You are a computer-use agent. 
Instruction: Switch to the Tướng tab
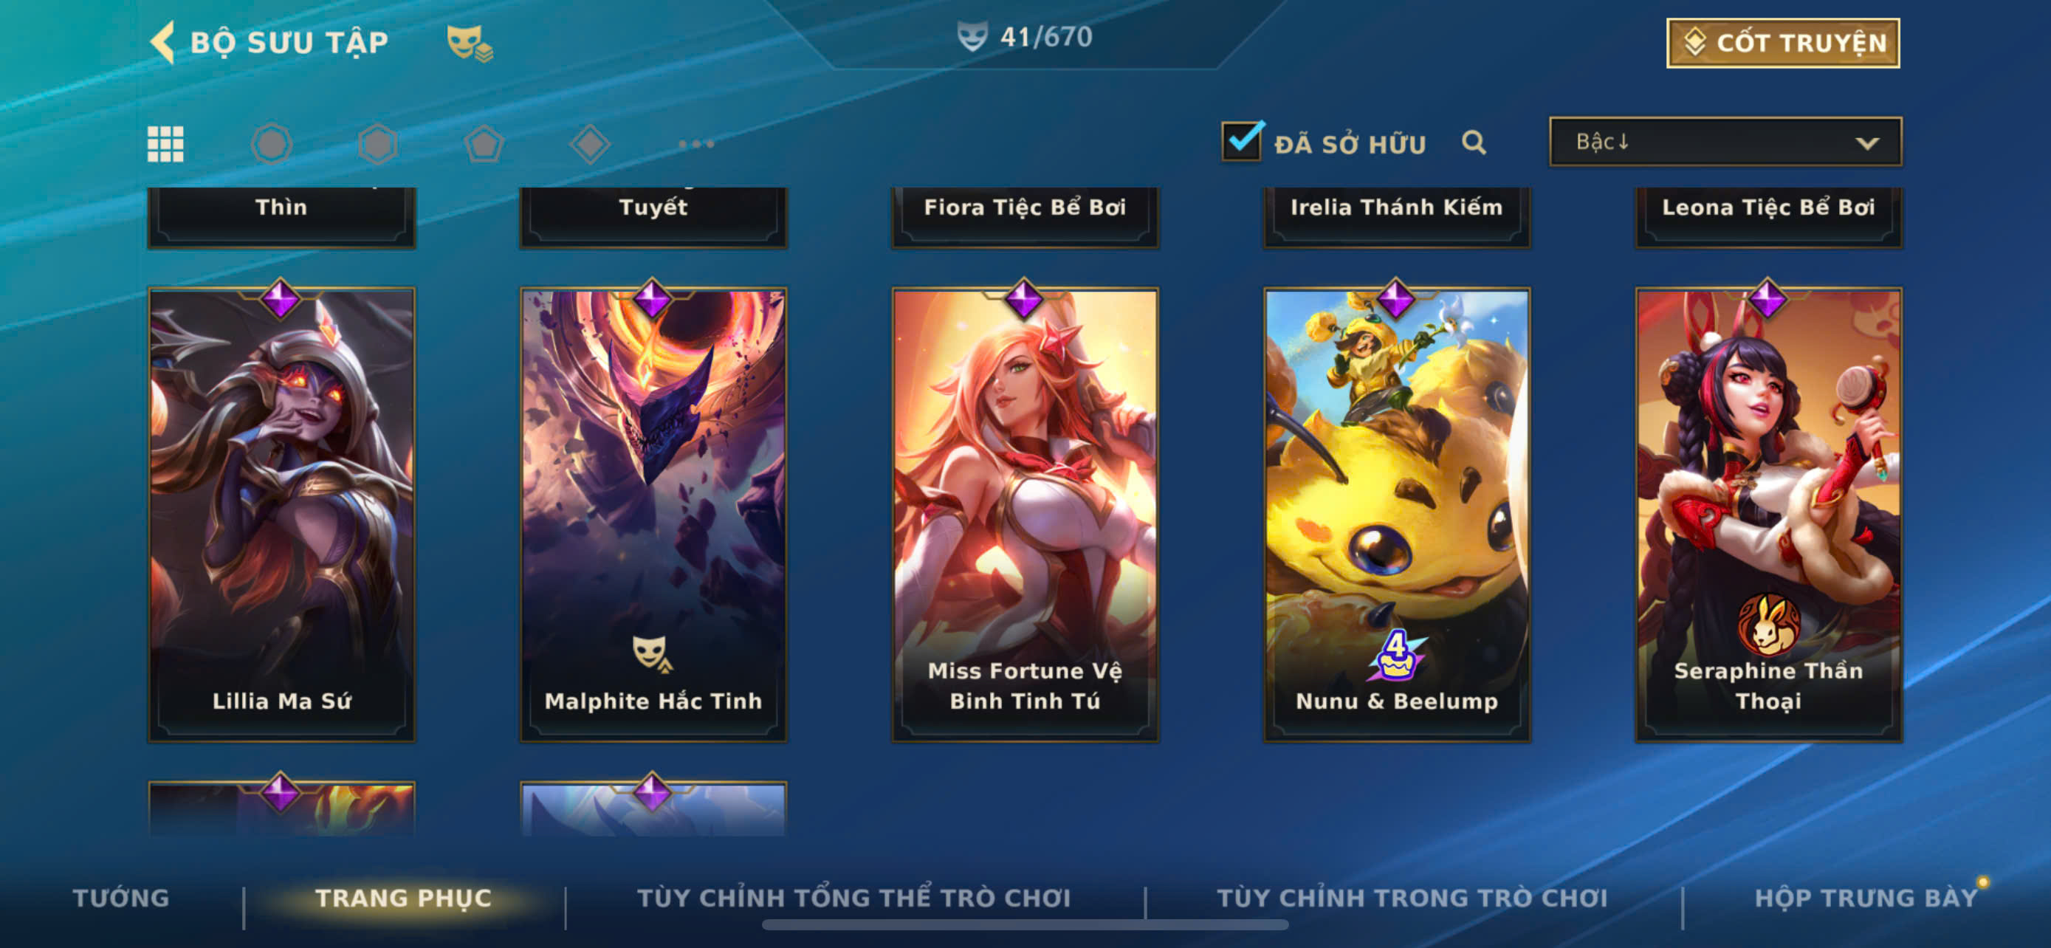[121, 898]
